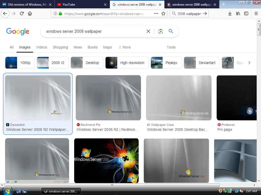Open the Pinterest dark wallpaper thumbnail

tap(237, 98)
